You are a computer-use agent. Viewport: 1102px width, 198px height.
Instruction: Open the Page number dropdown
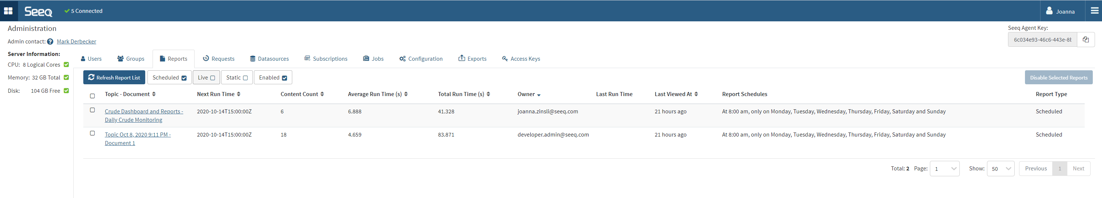click(944, 169)
